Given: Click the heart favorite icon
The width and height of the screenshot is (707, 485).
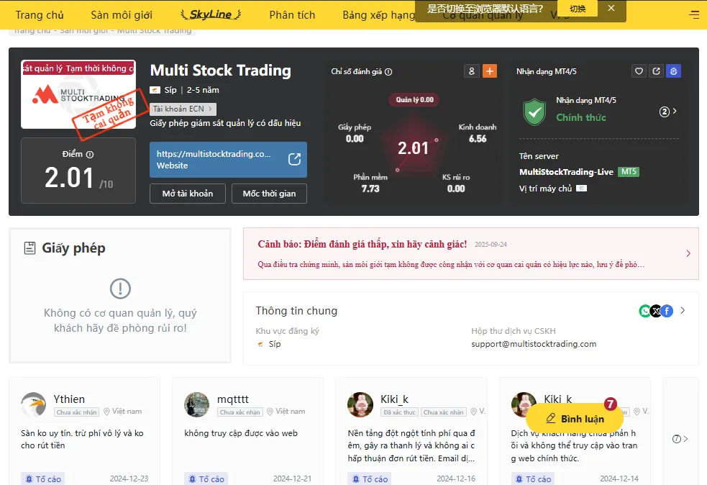Looking at the screenshot, I should (x=639, y=71).
